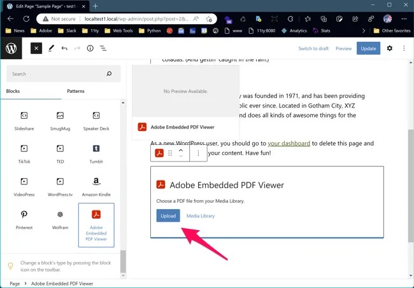Open editor options kebab menu
Viewport: 414px width, 288px height.
404,48
